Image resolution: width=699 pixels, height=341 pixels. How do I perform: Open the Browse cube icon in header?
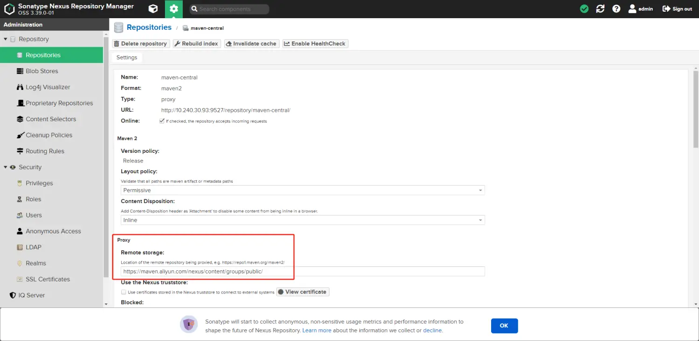click(x=153, y=9)
